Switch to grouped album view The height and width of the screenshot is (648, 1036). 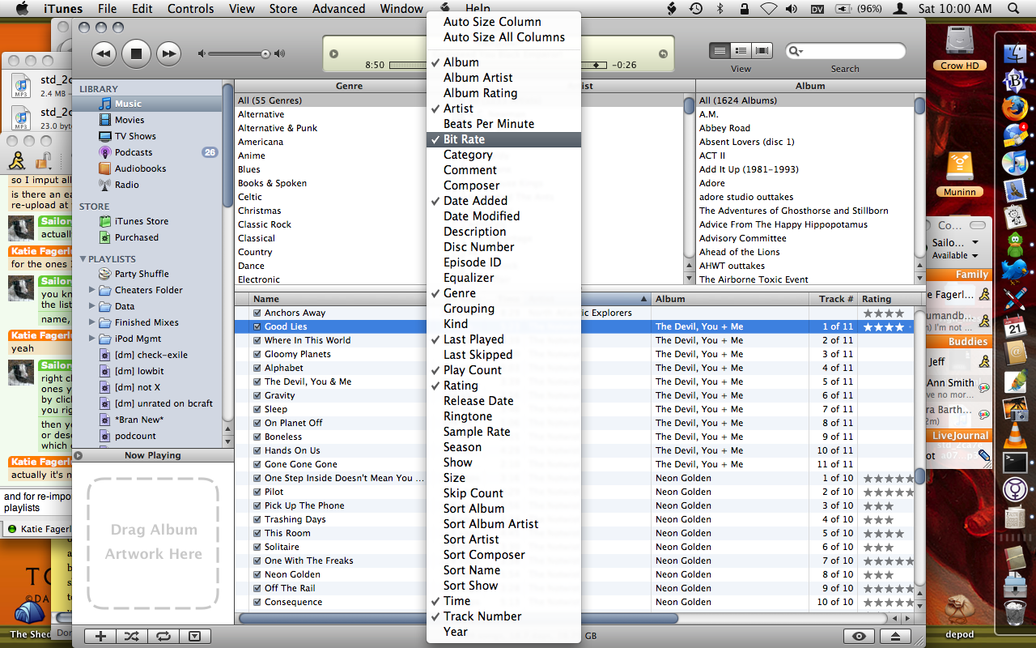[x=741, y=50]
